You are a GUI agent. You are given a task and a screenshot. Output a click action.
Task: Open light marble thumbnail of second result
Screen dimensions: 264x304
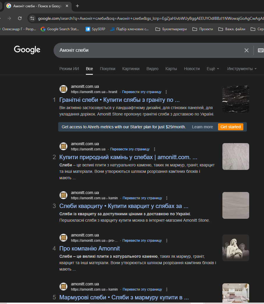pyautogui.click(x=236, y=157)
